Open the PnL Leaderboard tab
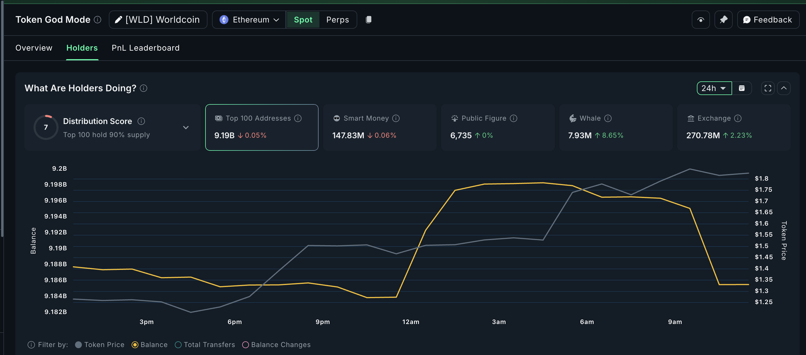 tap(146, 48)
